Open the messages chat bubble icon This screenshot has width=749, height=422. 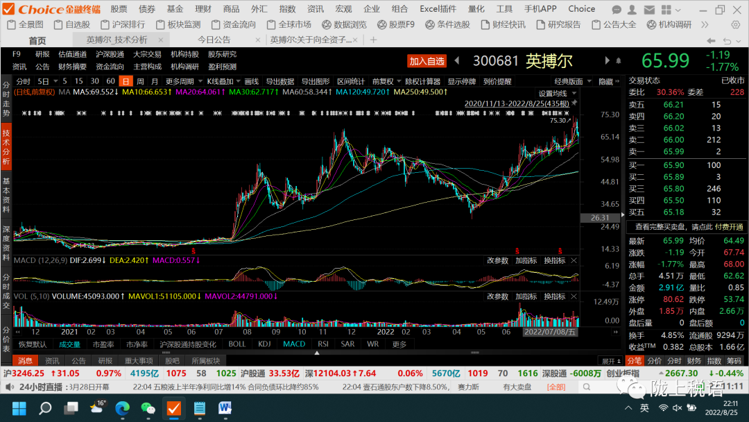click(x=617, y=10)
